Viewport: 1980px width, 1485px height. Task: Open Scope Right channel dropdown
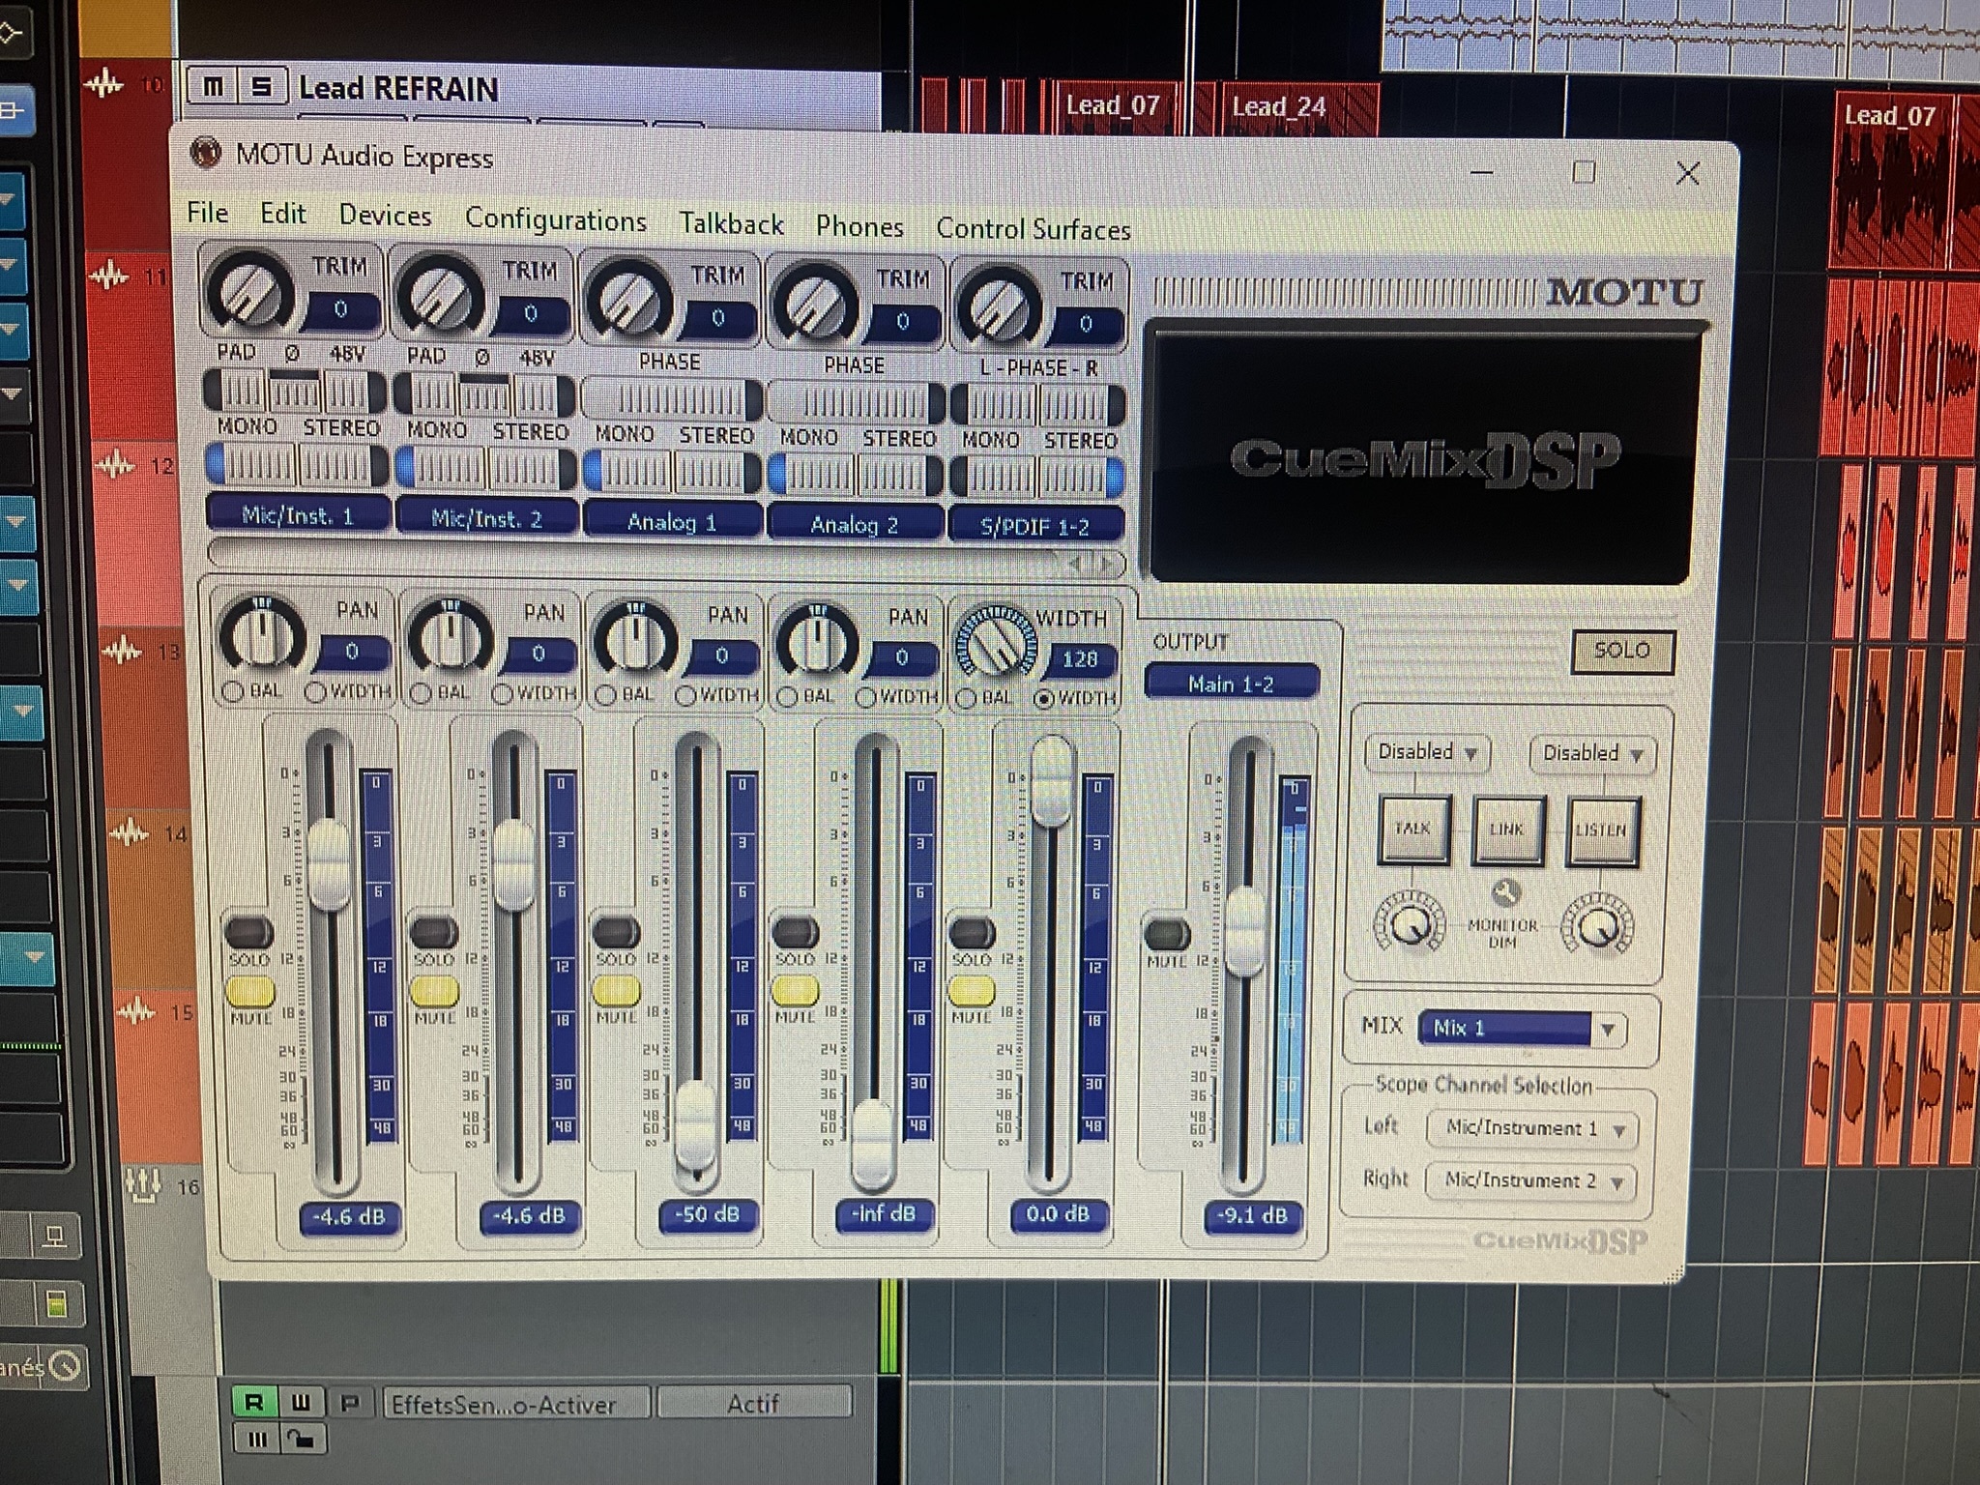click(x=1531, y=1180)
